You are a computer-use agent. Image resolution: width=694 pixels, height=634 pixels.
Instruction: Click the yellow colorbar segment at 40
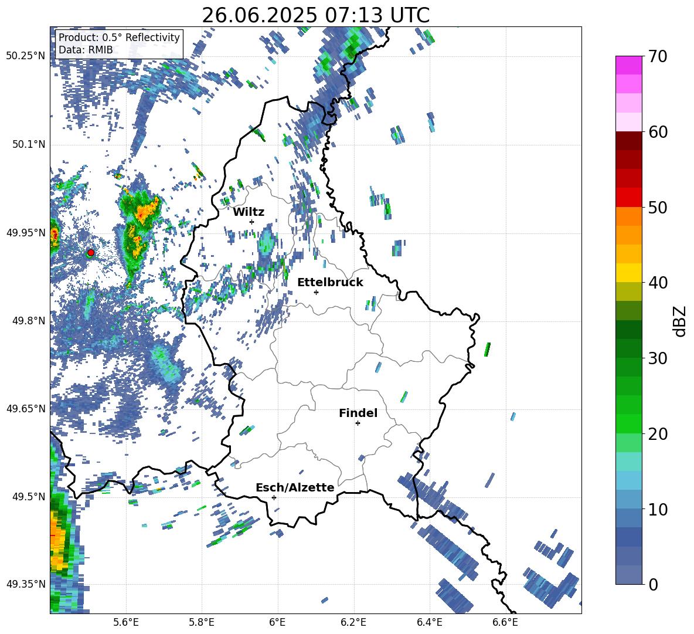pyautogui.click(x=628, y=273)
